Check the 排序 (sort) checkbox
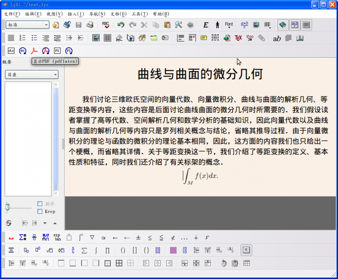 [40, 204]
